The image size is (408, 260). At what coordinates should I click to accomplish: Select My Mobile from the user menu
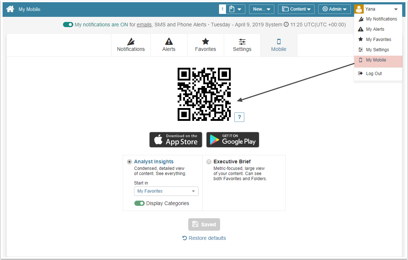tap(378, 60)
